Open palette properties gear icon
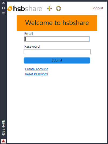Viewport: 108px width, 144px height. (x=3, y=13)
